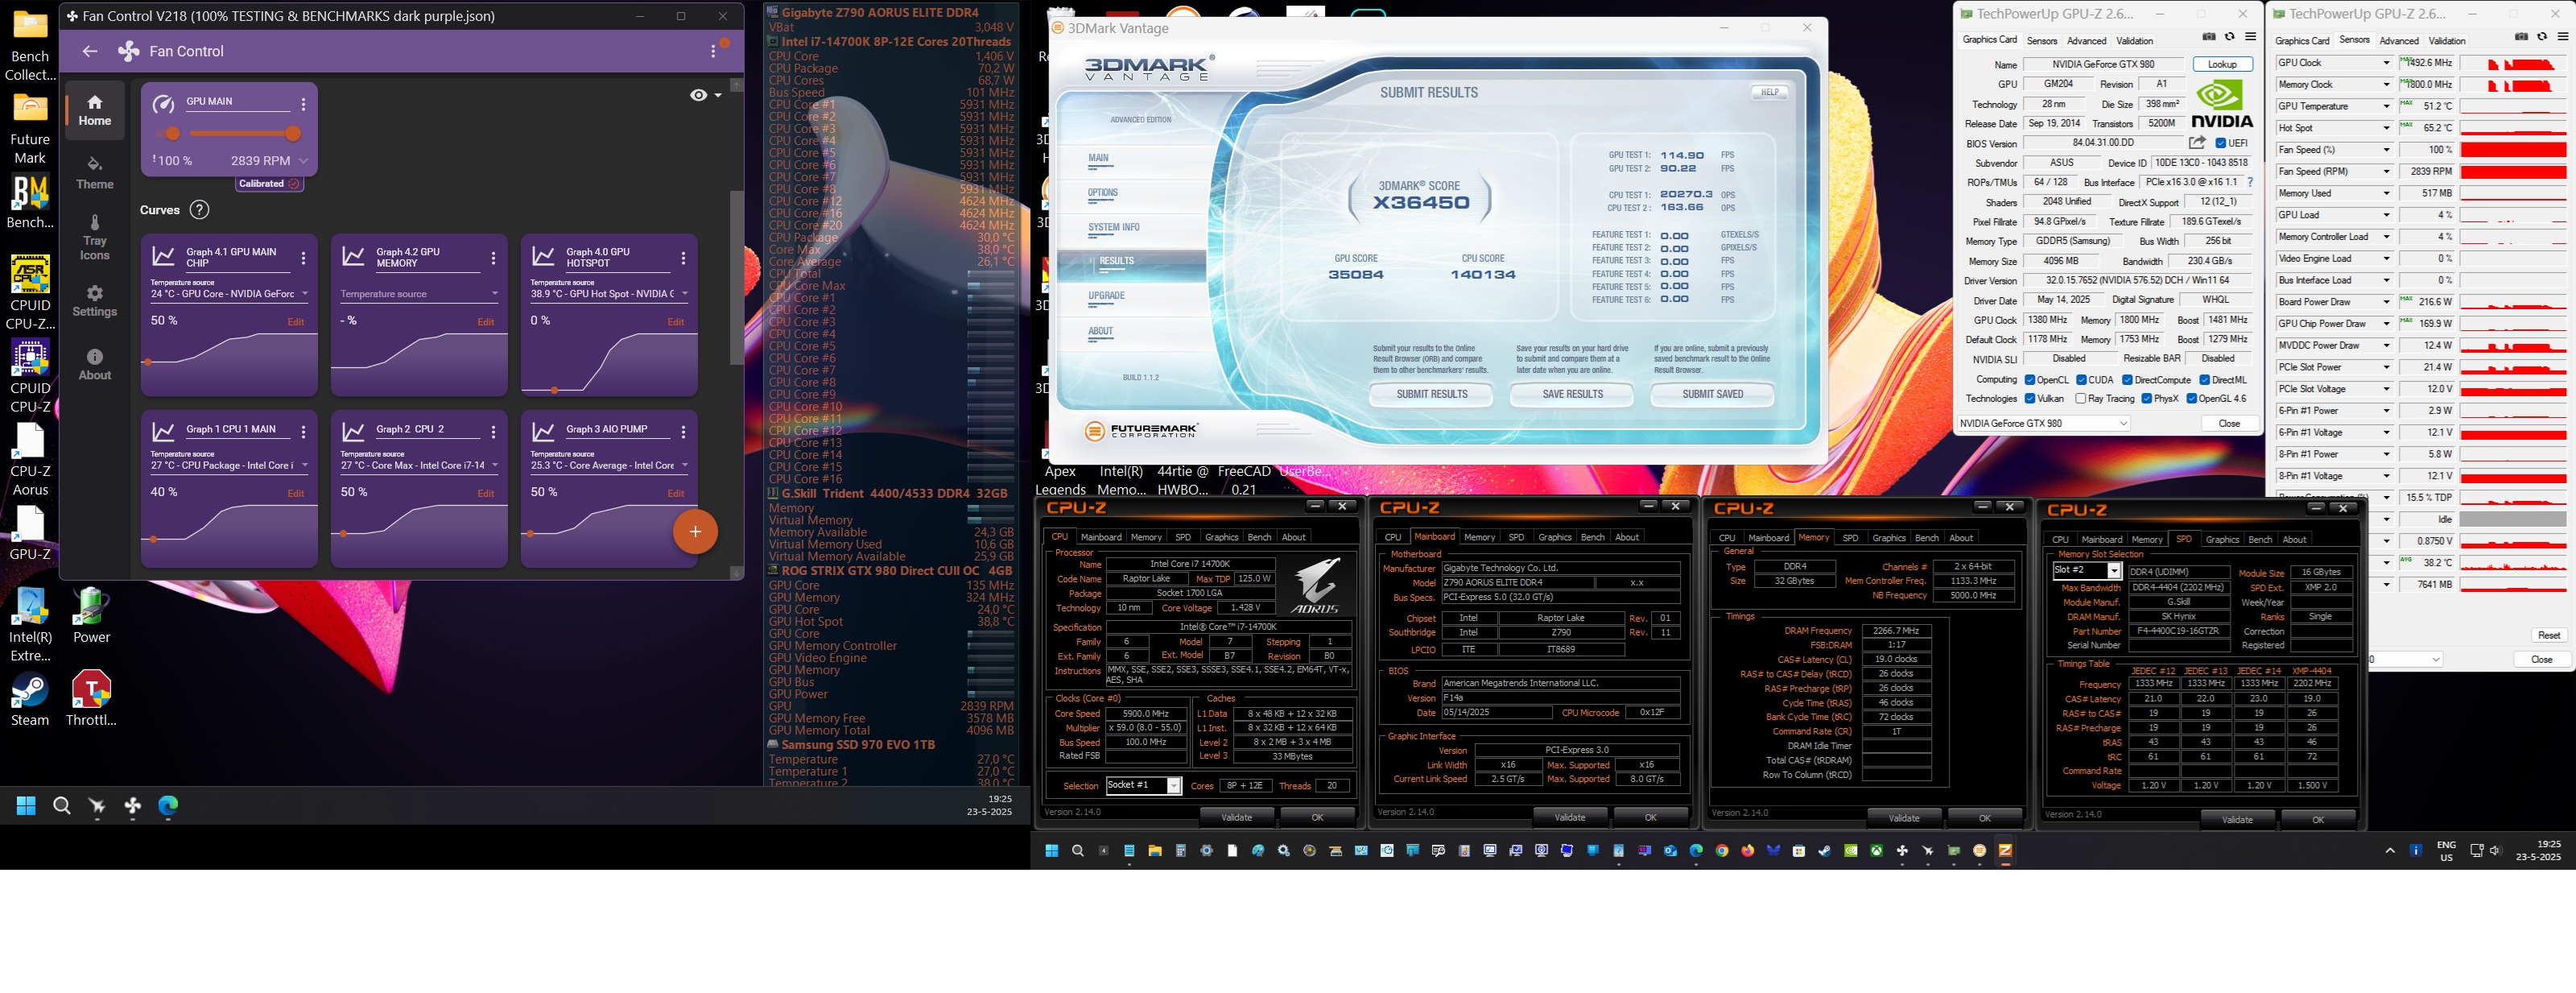Image resolution: width=2576 pixels, height=993 pixels.
Task: Click GPU MAIN small left slider toggle
Action: tap(169, 133)
